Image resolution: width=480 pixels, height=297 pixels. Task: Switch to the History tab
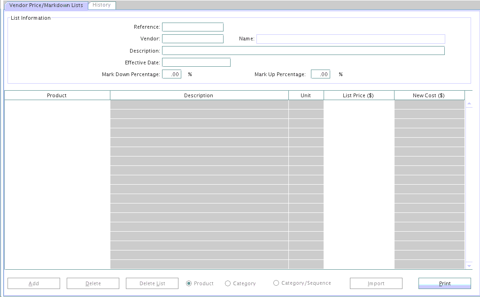101,5
